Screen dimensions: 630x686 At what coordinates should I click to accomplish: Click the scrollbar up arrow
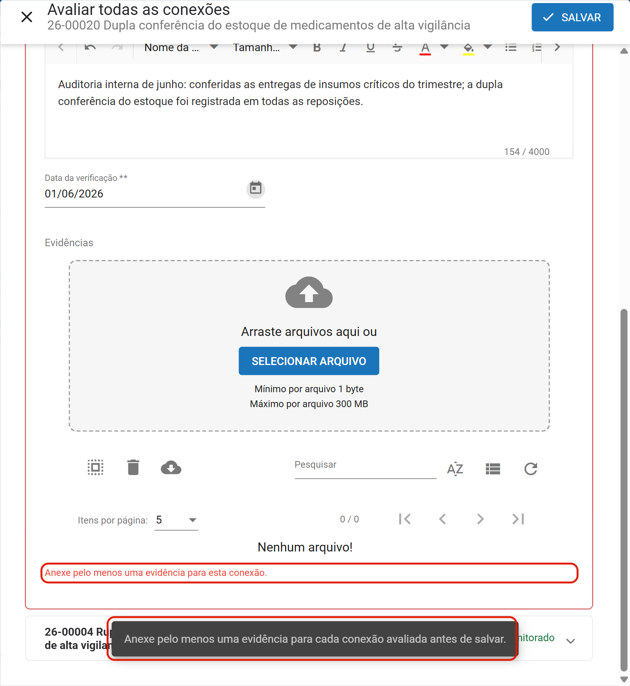point(624,51)
